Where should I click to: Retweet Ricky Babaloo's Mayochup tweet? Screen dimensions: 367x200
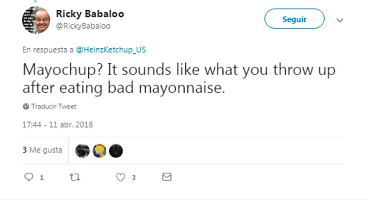click(x=75, y=177)
